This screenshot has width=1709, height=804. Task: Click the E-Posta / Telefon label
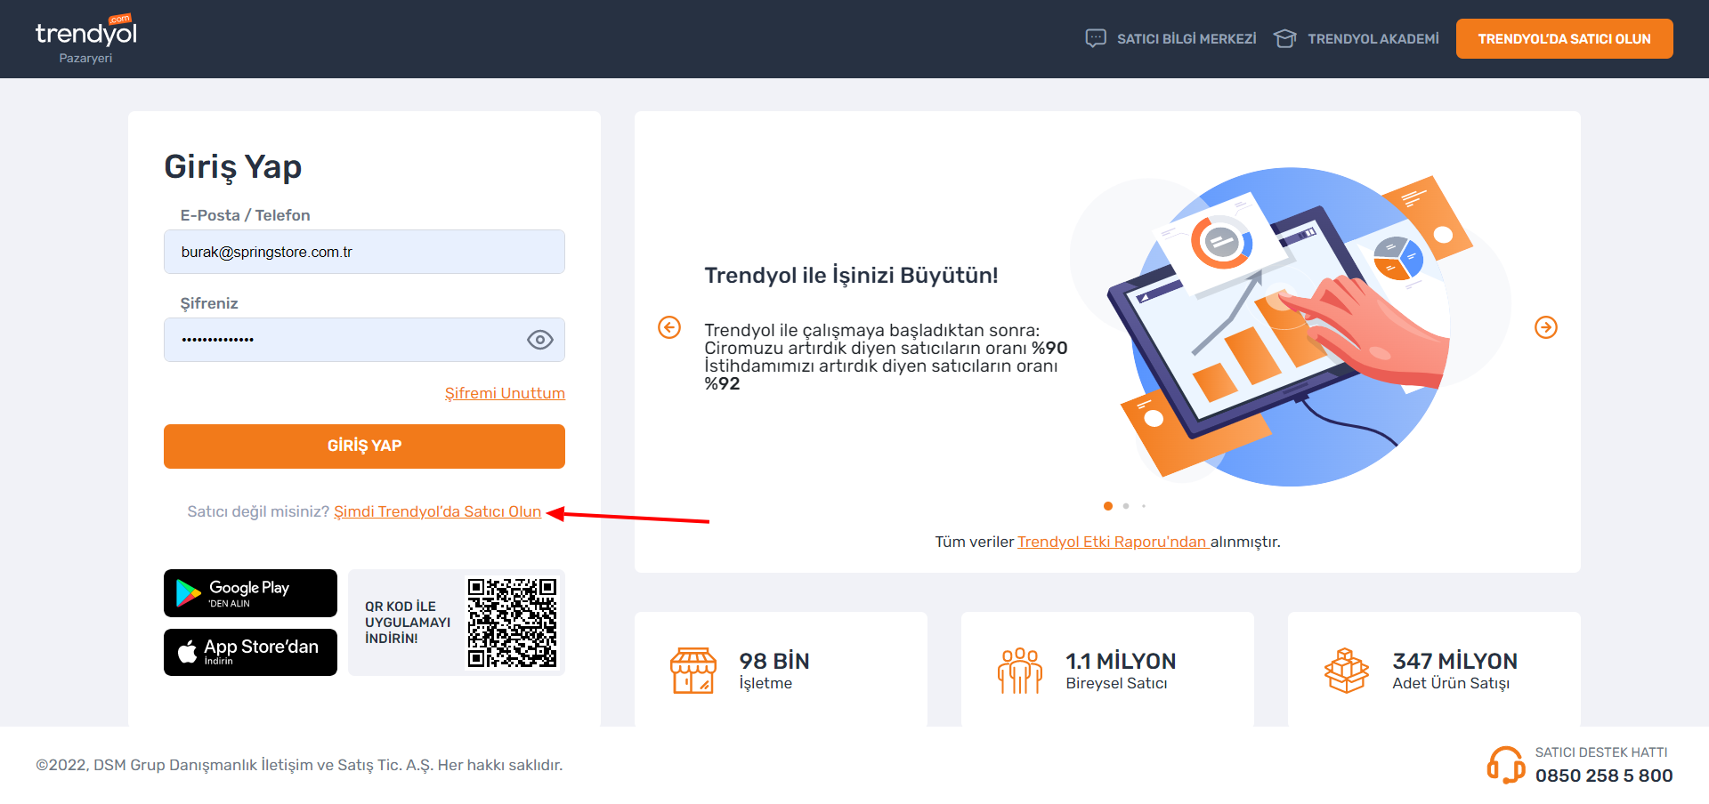[x=245, y=215]
